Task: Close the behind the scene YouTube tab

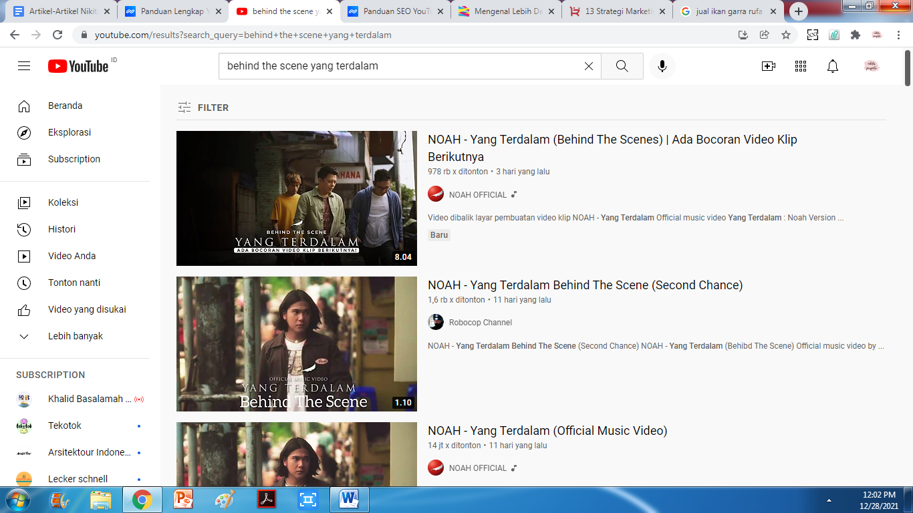Action: (x=329, y=11)
